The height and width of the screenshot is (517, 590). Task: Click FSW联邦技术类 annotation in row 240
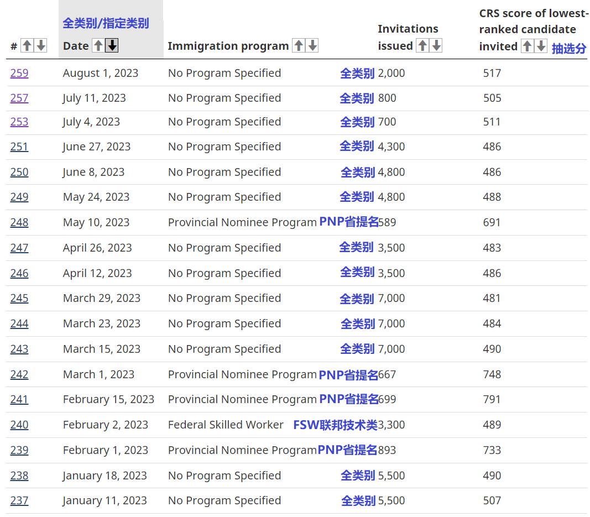335,425
